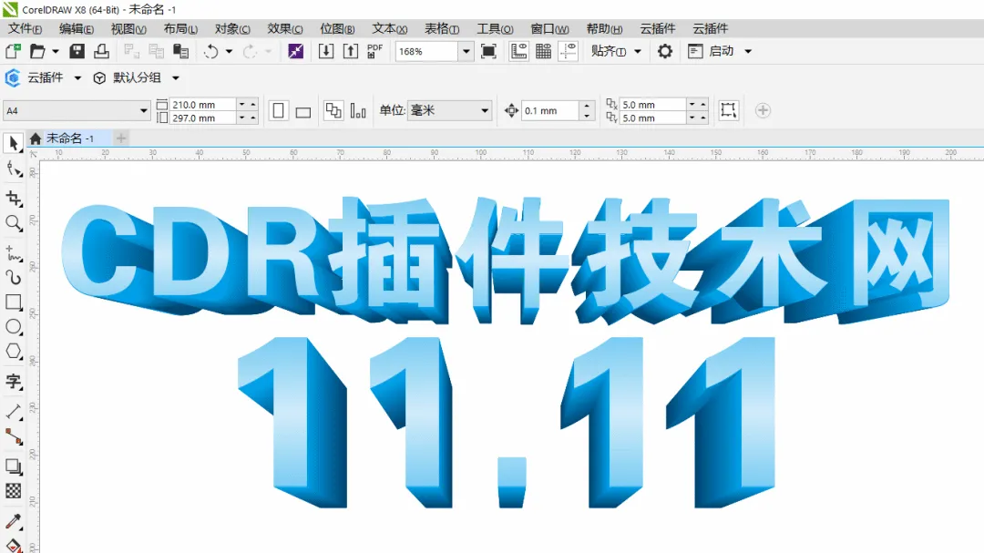Screen dimensions: 984x553
Task: Set portrait page orientation
Action: [278, 111]
